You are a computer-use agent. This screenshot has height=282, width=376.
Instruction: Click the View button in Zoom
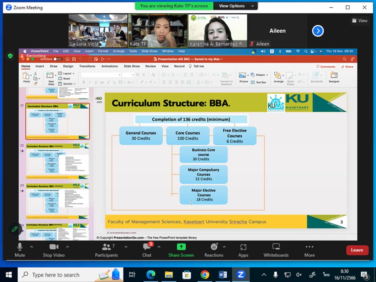(360, 21)
